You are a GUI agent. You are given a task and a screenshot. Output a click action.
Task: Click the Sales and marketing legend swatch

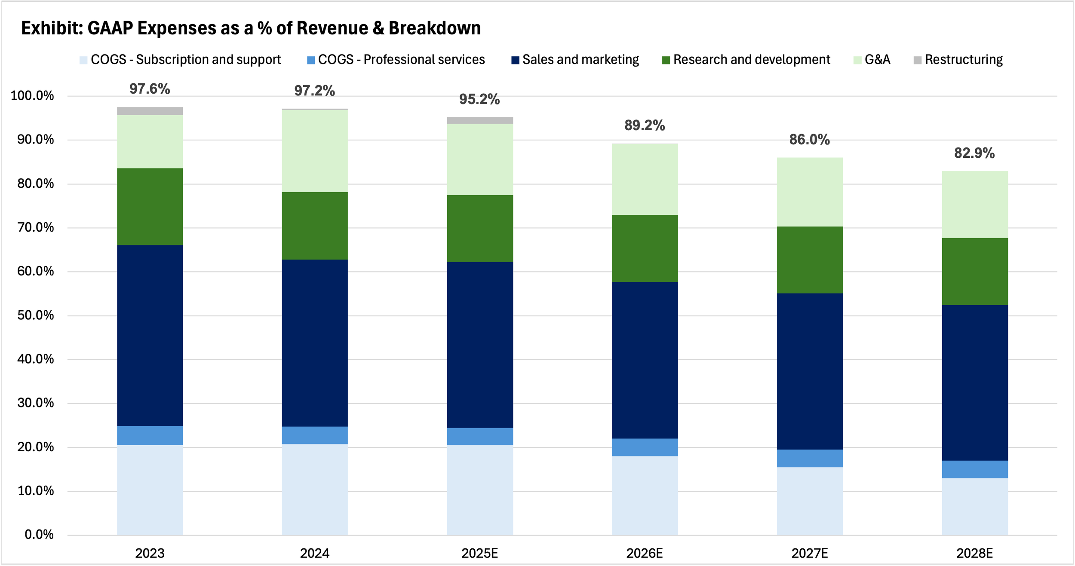tap(515, 60)
